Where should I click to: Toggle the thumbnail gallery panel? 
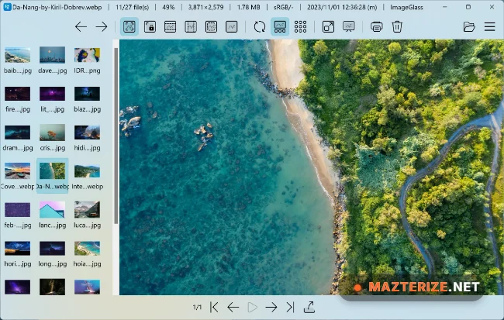[x=280, y=26]
